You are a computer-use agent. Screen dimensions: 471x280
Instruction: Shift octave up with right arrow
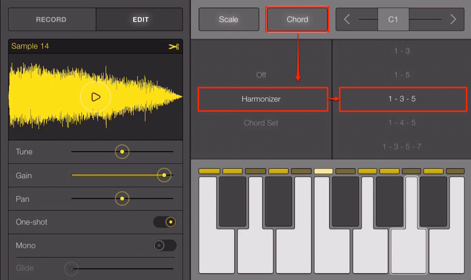pos(453,19)
